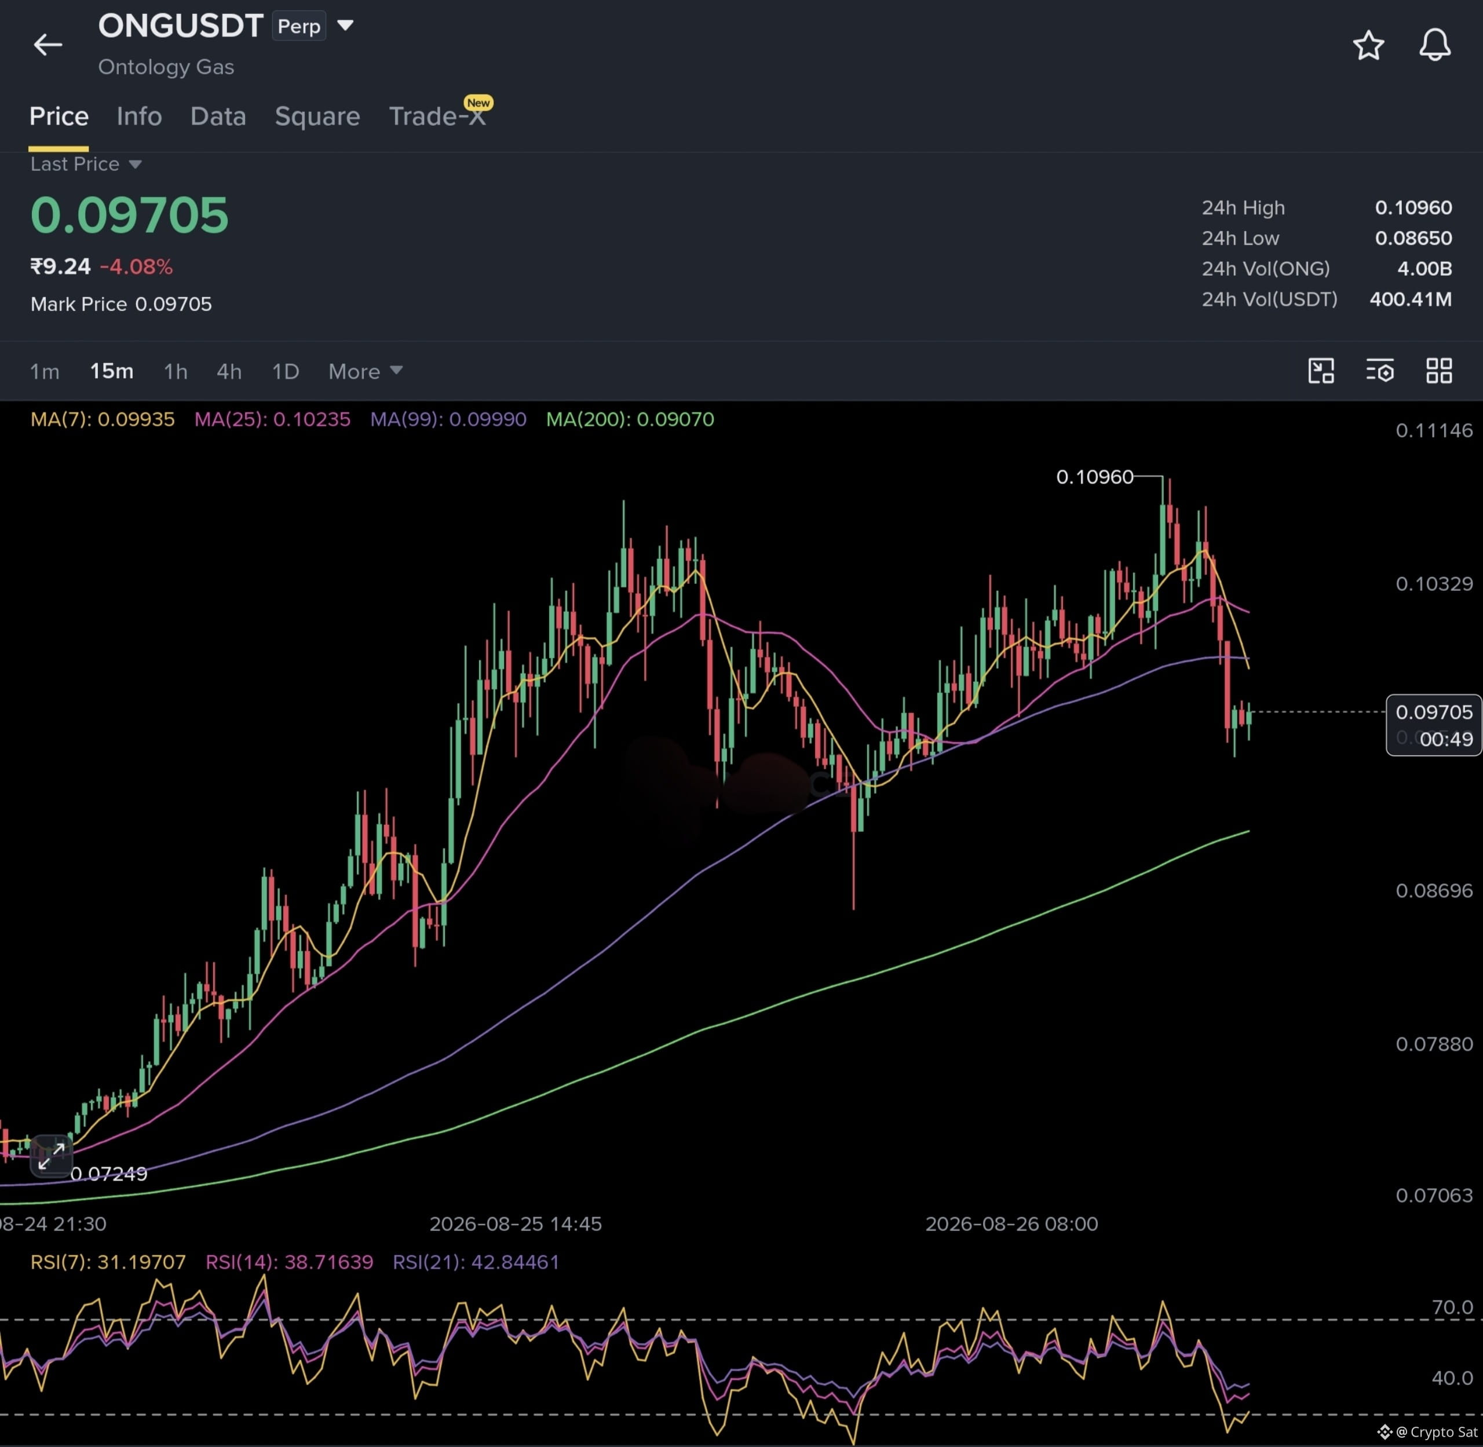Open the Trade-X tab
Image resolution: width=1483 pixels, height=1447 pixels.
(437, 116)
